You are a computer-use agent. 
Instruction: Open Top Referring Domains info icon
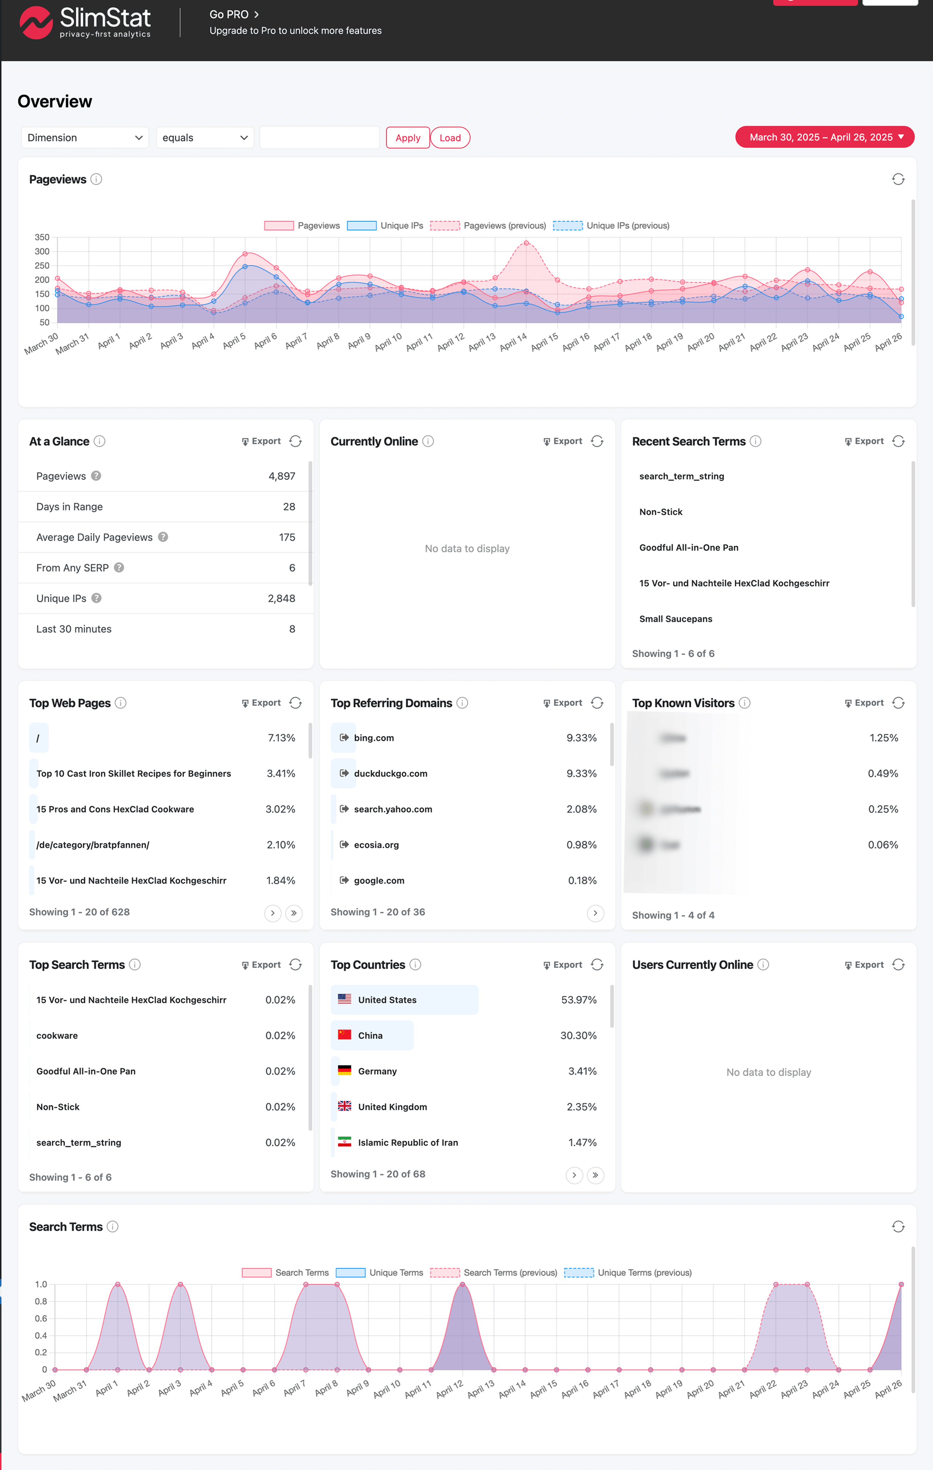(462, 703)
